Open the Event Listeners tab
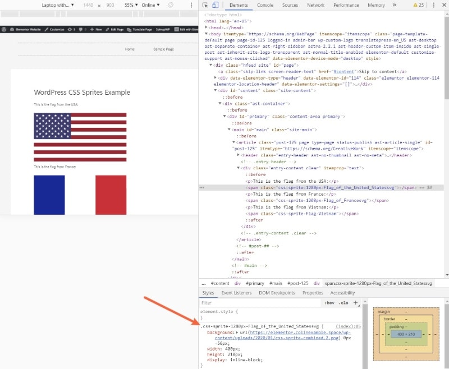 236,292
